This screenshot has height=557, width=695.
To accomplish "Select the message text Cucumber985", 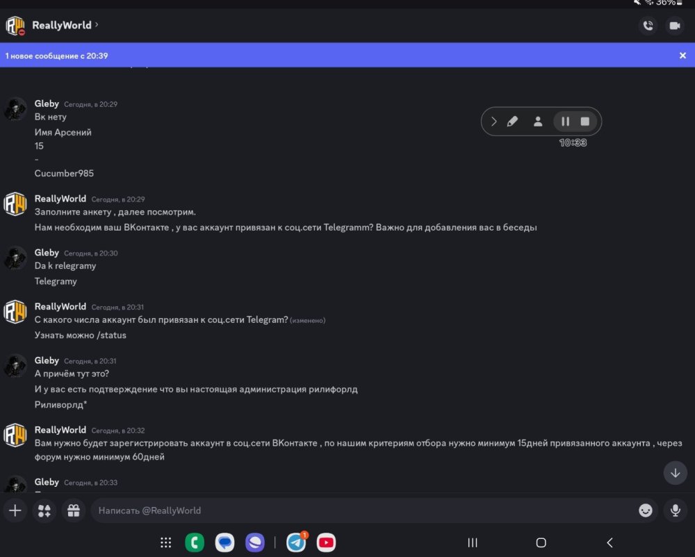I will coord(64,173).
